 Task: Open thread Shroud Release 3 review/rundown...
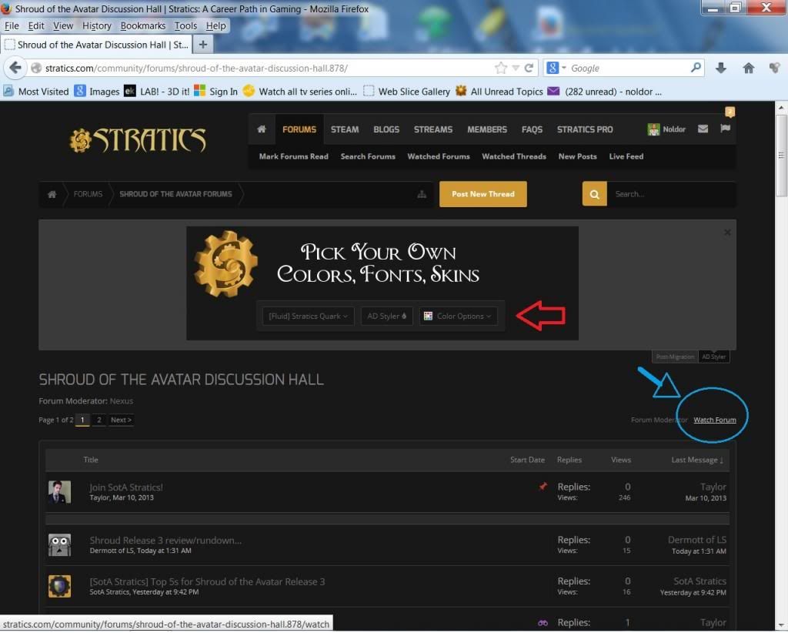coord(165,541)
